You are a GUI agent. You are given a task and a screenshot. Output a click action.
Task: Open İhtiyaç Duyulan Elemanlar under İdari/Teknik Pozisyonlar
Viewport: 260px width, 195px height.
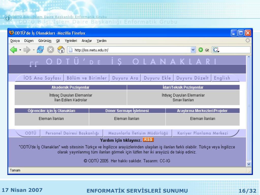(x=183, y=95)
